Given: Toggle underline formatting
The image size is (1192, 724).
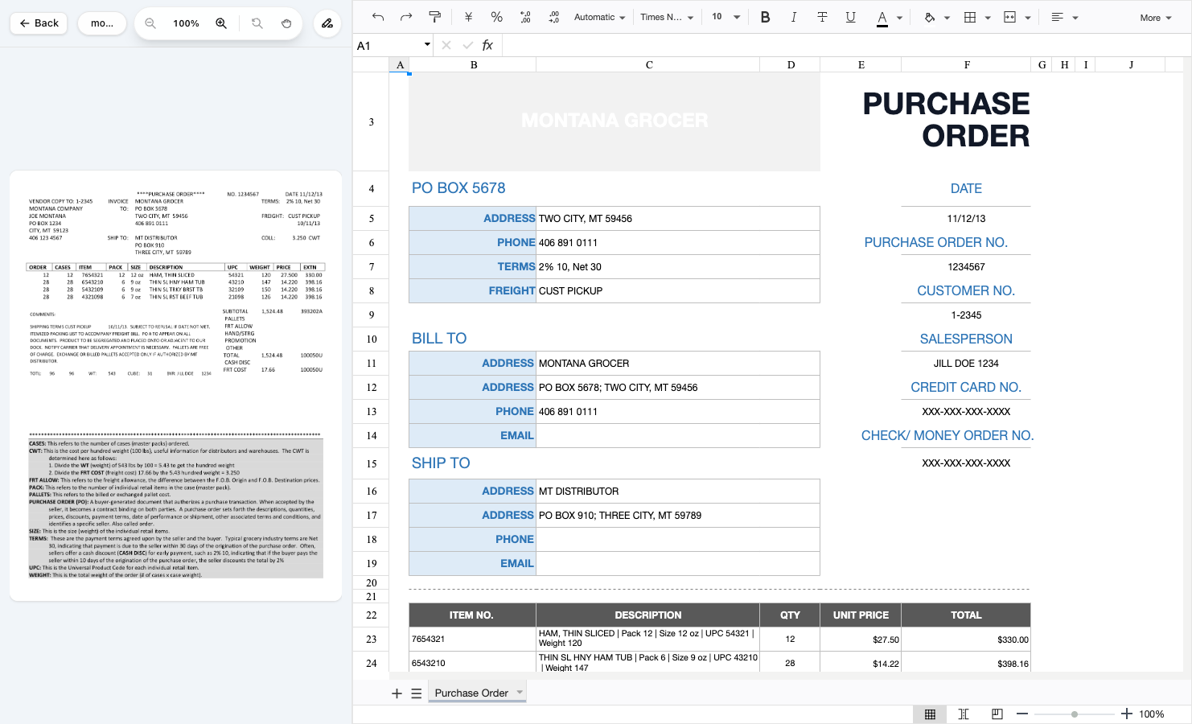Looking at the screenshot, I should (850, 17).
